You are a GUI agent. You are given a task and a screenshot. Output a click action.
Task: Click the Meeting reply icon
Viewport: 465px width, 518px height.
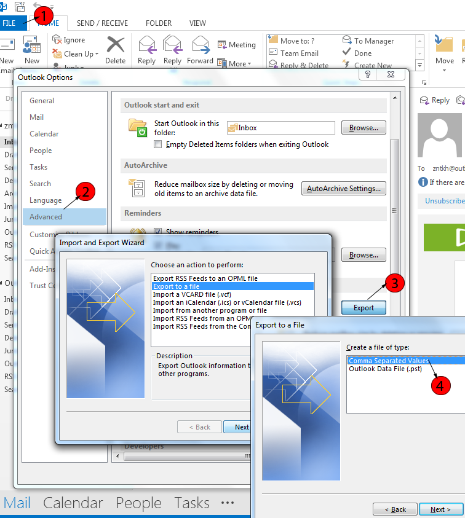click(x=221, y=45)
